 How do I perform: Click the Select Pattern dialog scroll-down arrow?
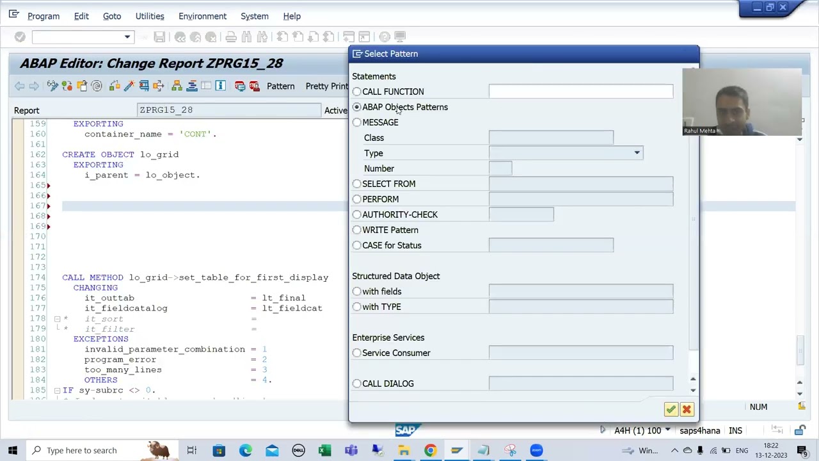[693, 391]
